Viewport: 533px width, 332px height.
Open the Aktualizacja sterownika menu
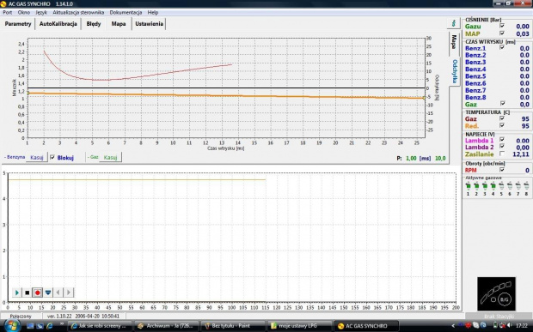coord(78,13)
